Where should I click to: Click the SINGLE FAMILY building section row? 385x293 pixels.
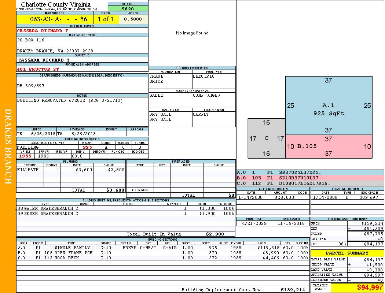[163, 248]
